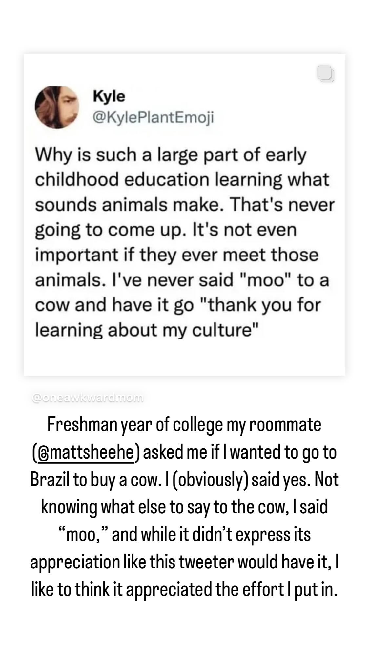
Task: Select the "learning about my culture" line
Action: (147, 330)
